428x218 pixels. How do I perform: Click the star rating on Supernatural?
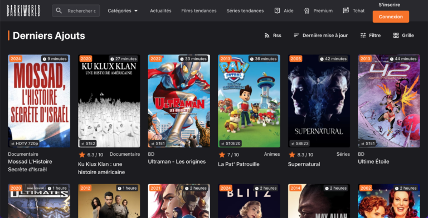coord(292,155)
